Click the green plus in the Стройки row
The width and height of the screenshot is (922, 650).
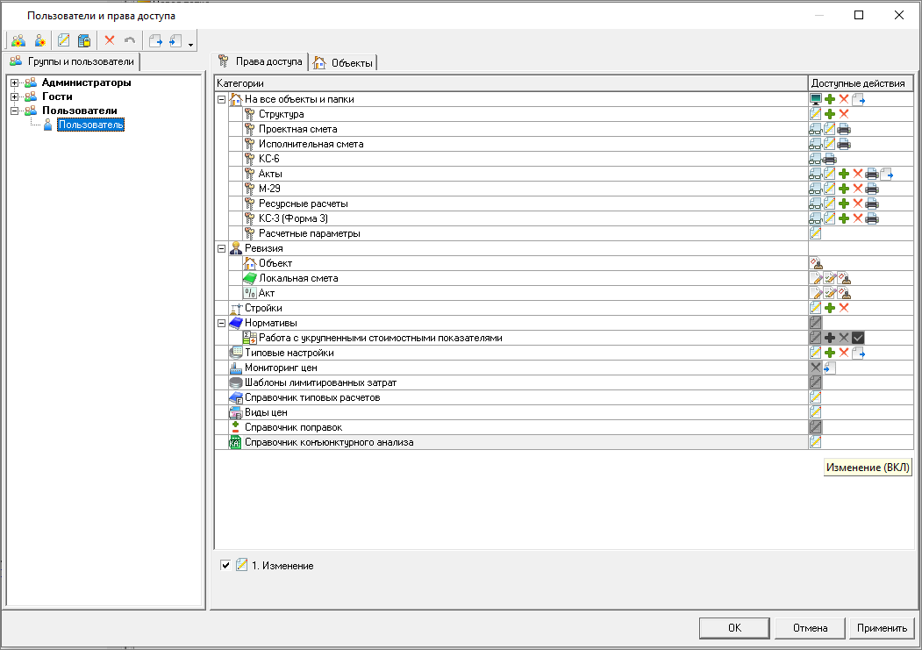829,308
